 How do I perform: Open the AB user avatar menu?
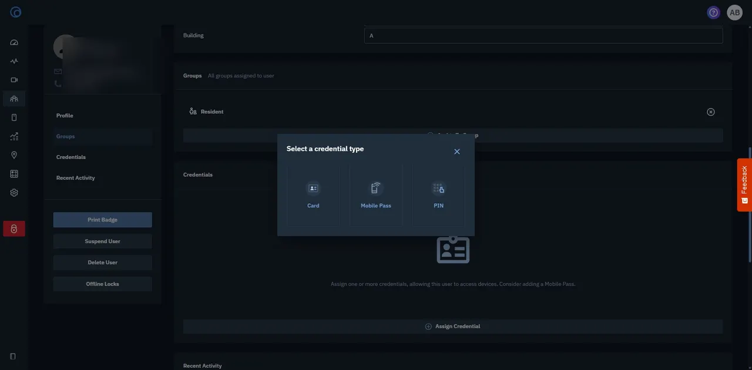(734, 12)
